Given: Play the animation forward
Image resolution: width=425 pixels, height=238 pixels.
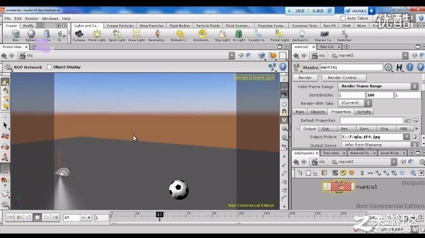Looking at the screenshot, I should click(46, 217).
